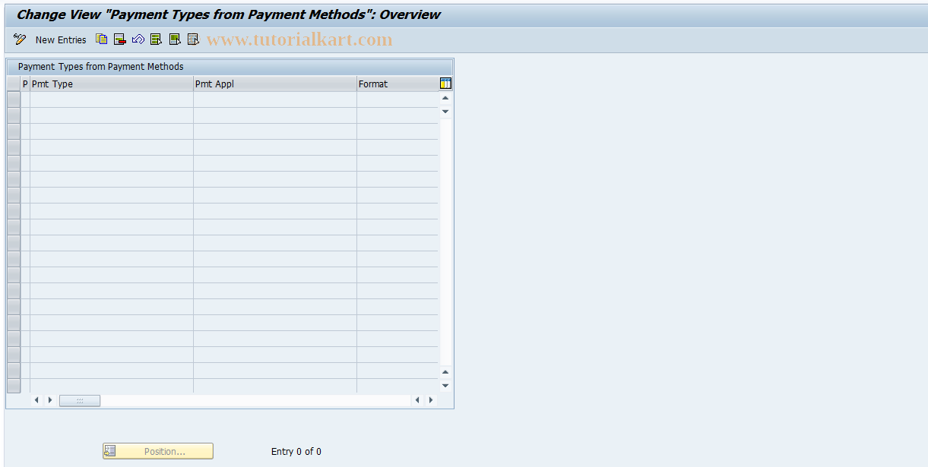Select the Format column header
Image resolution: width=928 pixels, height=467 pixels.
[x=397, y=84]
